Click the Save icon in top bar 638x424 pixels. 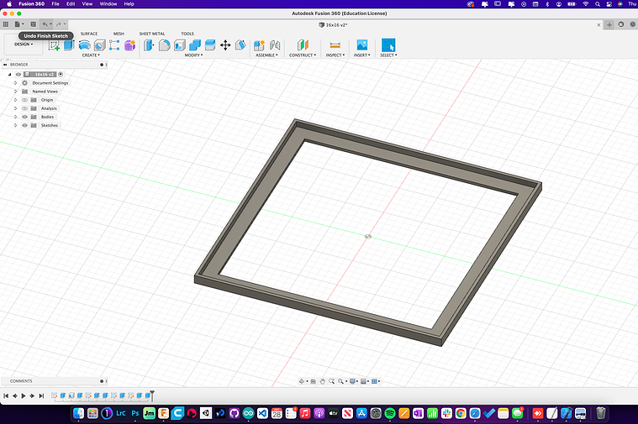click(x=34, y=24)
